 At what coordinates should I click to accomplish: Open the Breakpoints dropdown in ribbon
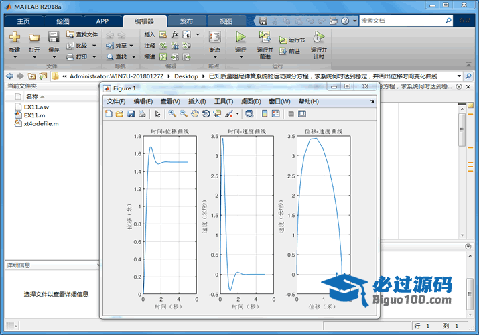tap(214, 56)
